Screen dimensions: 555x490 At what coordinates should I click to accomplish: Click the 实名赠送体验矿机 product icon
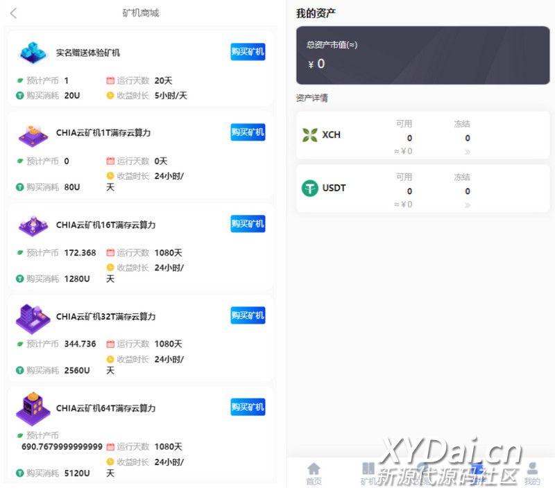[31, 52]
